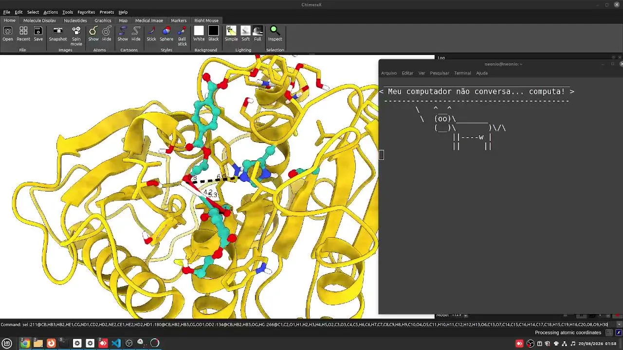Switch to the Markers tab
Screen dimensions: 623x350
pyautogui.click(x=179, y=20)
